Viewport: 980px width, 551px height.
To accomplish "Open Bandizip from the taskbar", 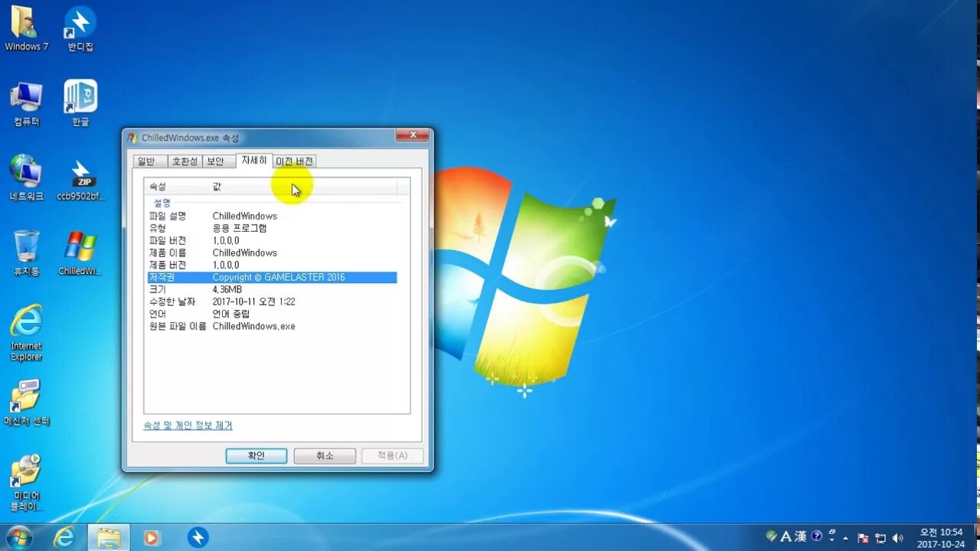I will [198, 537].
